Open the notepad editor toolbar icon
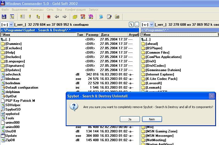This screenshot has height=145, width=219. tap(109, 17)
